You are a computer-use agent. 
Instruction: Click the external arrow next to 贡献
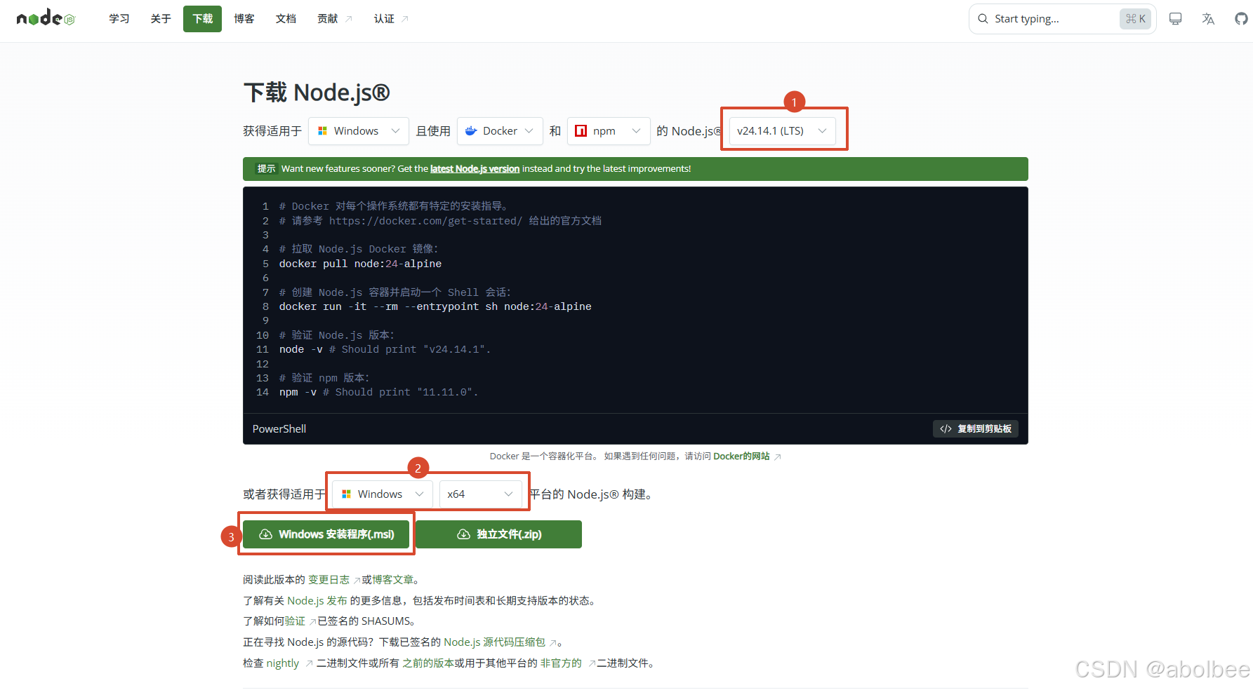coord(349,19)
